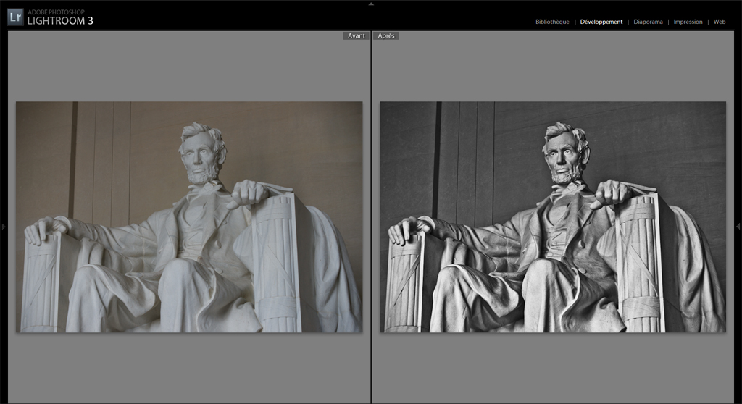This screenshot has height=404, width=742.
Task: Click the Après label
Action: 387,35
